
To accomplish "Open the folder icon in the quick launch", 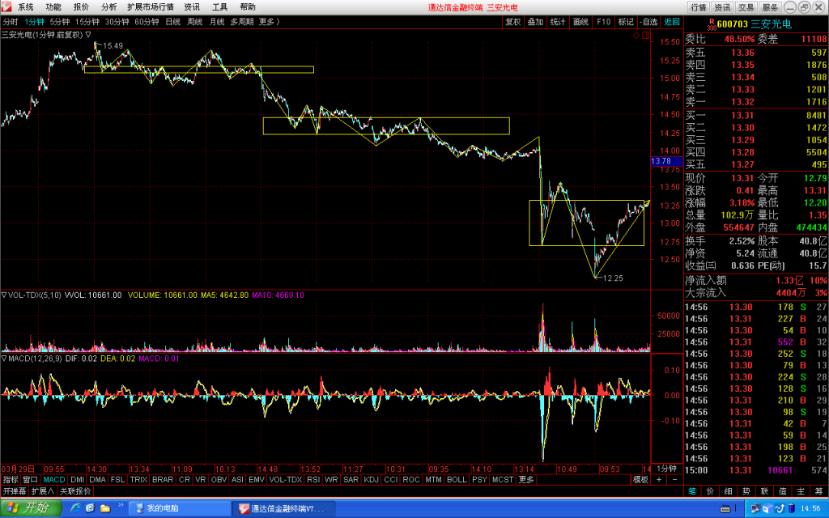I will tap(105, 508).
